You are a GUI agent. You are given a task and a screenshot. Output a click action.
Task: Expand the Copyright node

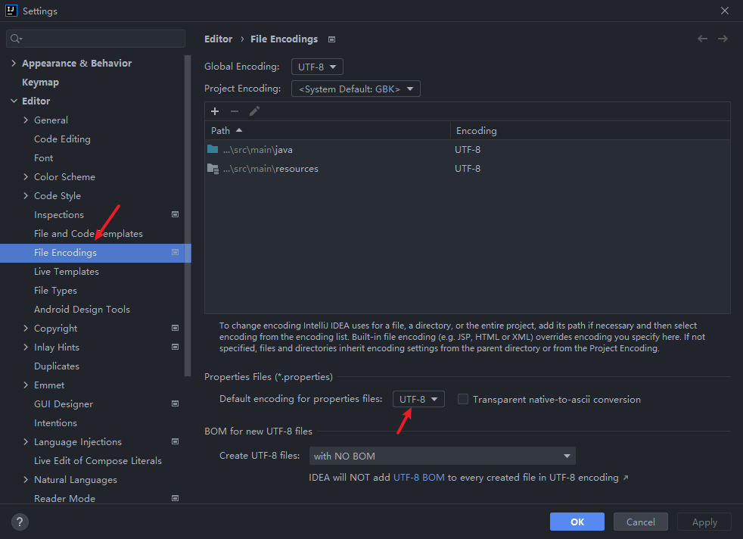[x=26, y=328]
